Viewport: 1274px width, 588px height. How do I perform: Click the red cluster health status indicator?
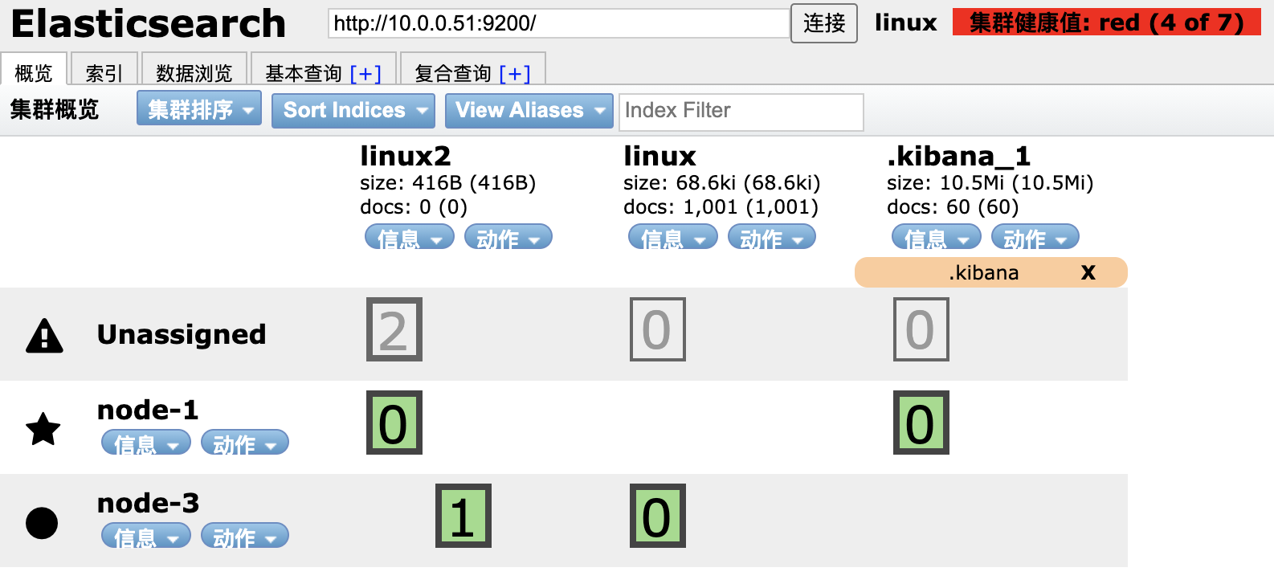(1107, 22)
